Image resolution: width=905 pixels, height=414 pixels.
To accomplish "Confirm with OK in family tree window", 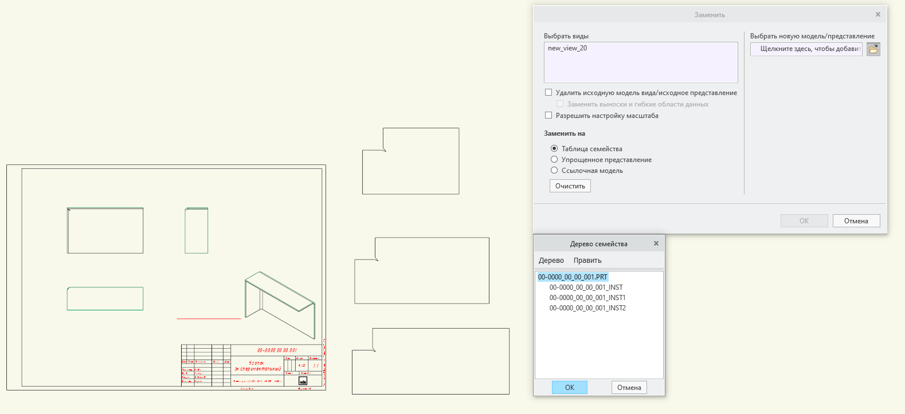I will point(570,388).
